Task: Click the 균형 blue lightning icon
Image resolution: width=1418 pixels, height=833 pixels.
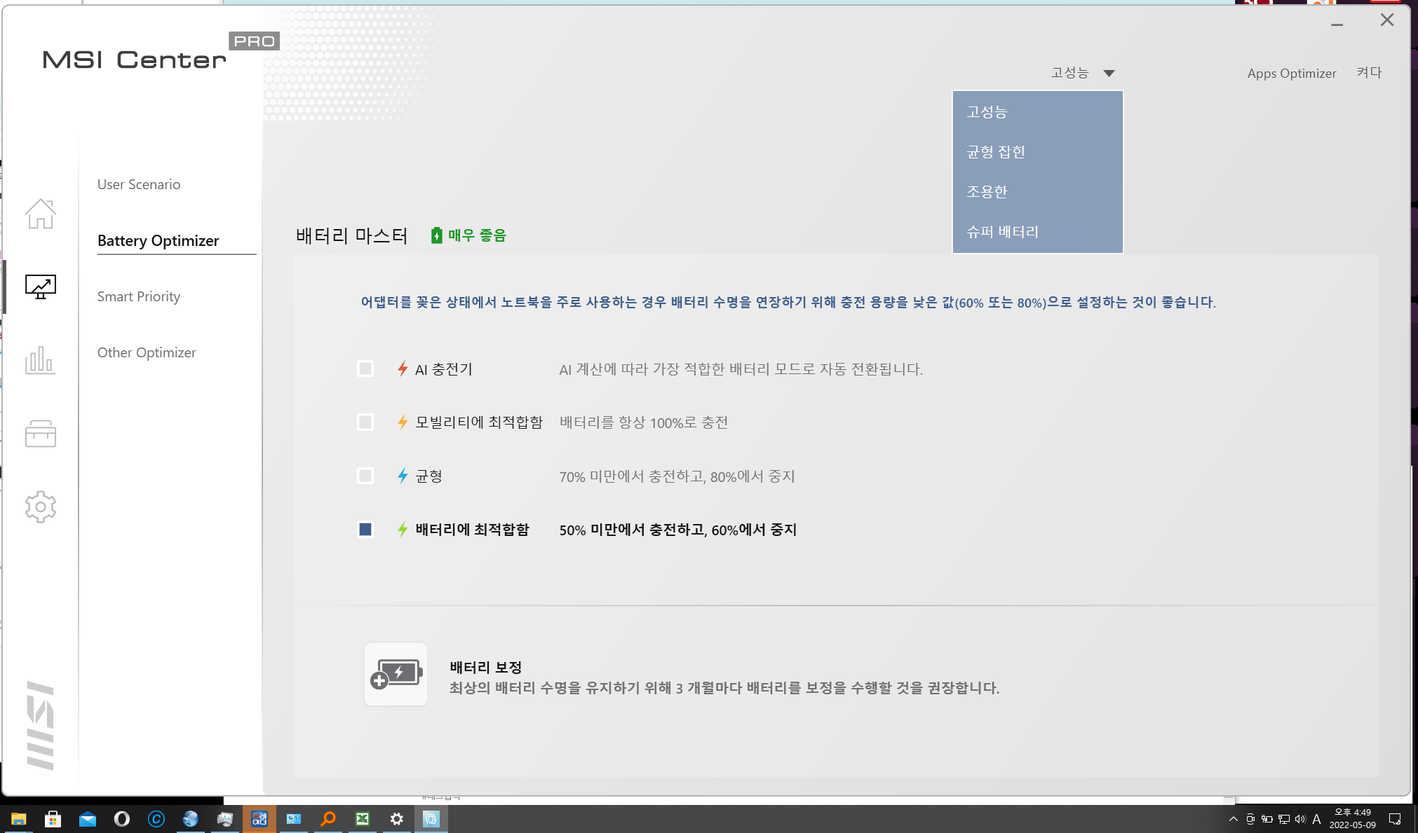Action: tap(403, 476)
